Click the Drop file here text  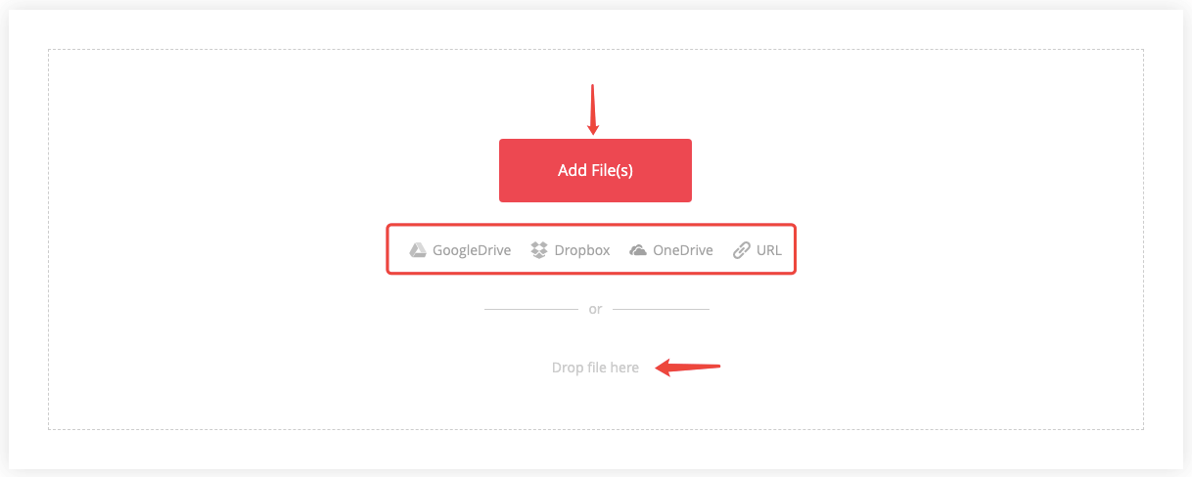click(595, 368)
